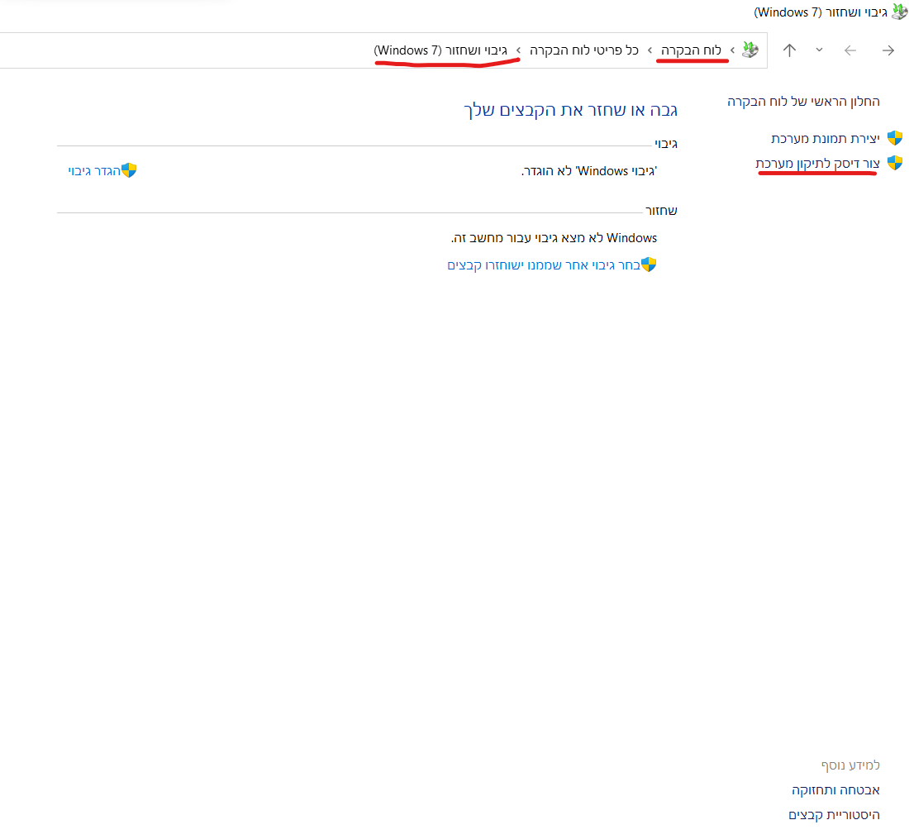This screenshot has height=839, width=909.
Task: Click the Up arrow navigation button
Action: click(789, 50)
